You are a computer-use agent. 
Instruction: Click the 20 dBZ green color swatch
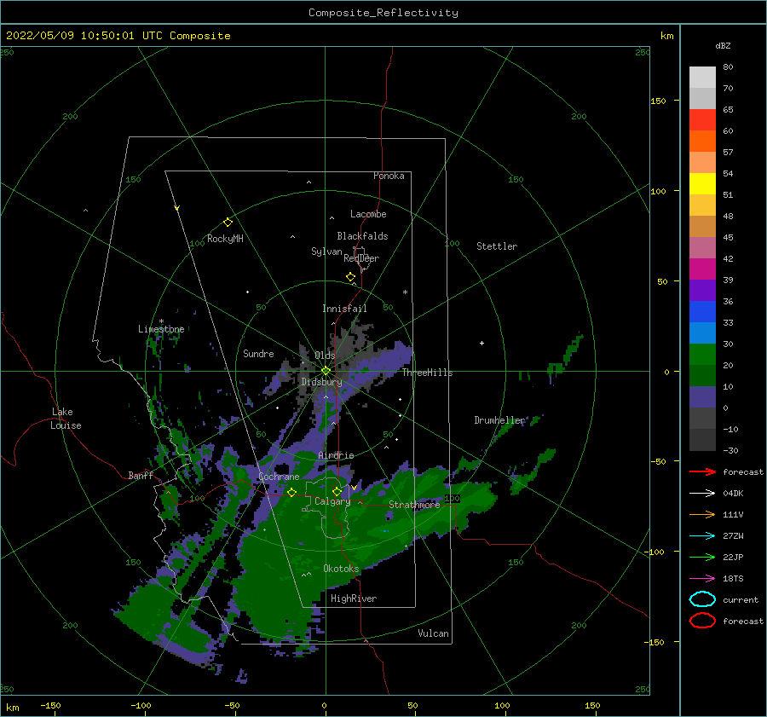[702, 354]
